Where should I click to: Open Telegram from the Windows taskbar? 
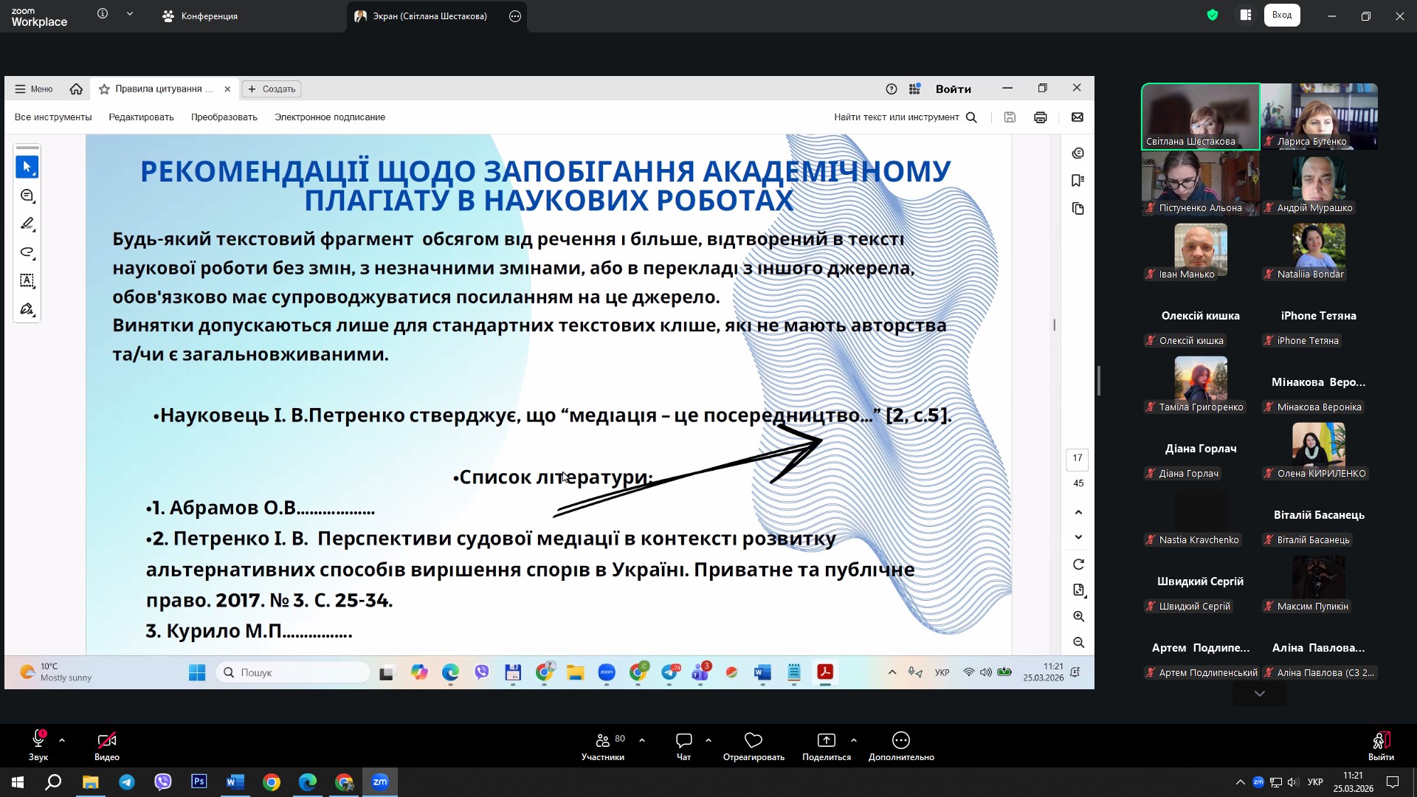(127, 782)
